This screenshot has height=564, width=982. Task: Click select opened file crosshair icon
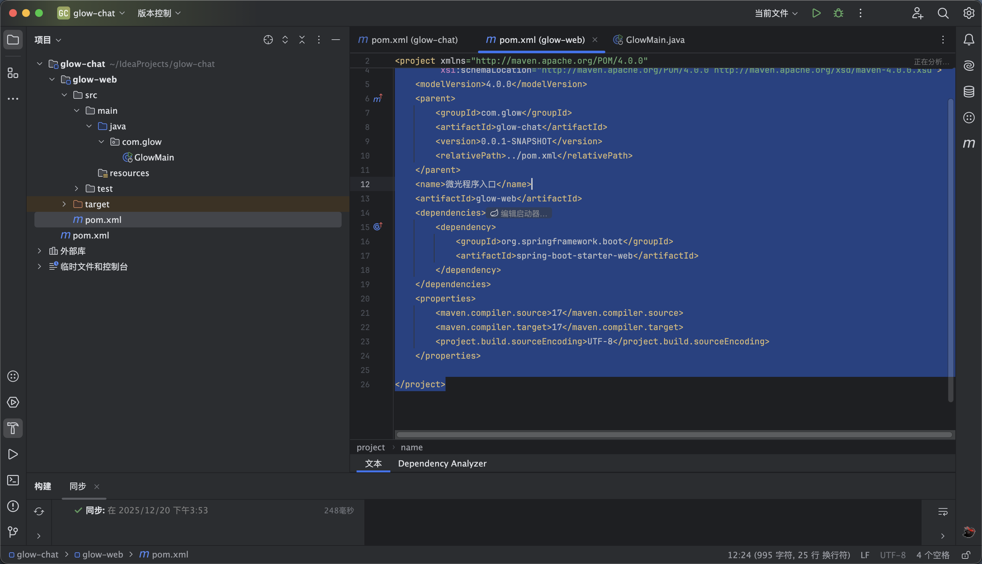click(x=268, y=40)
